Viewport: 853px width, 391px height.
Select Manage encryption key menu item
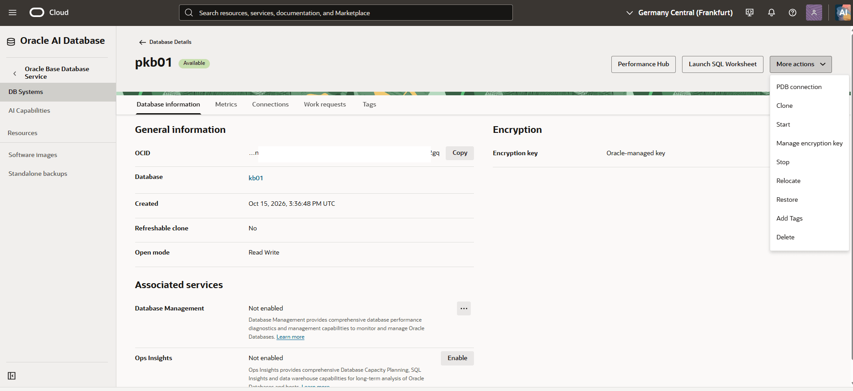tap(809, 143)
